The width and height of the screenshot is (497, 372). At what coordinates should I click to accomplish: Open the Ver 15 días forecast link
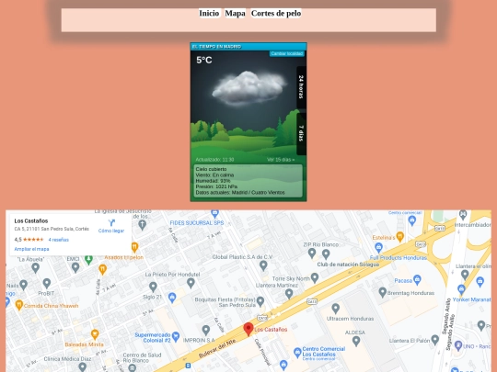pyautogui.click(x=281, y=160)
